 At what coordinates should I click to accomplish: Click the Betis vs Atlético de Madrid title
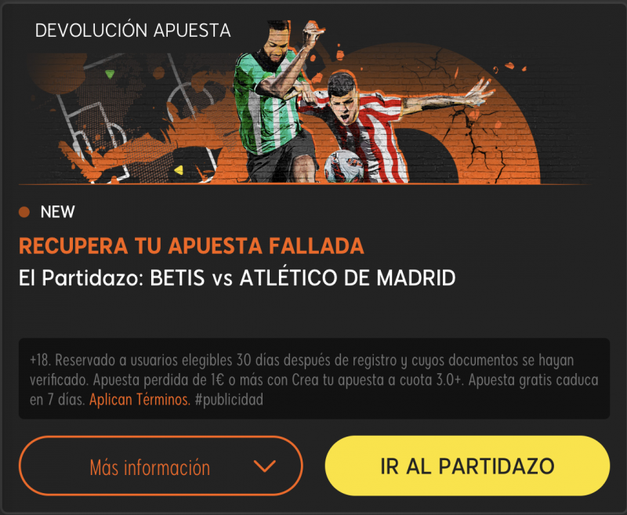237,277
